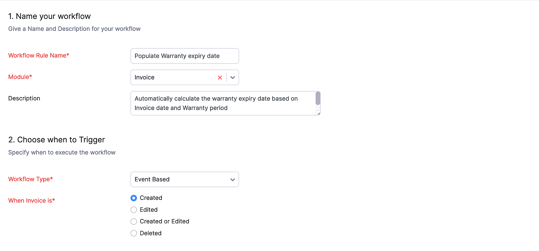
Task: Click the Choose when to Trigger heading
Action: coord(57,140)
